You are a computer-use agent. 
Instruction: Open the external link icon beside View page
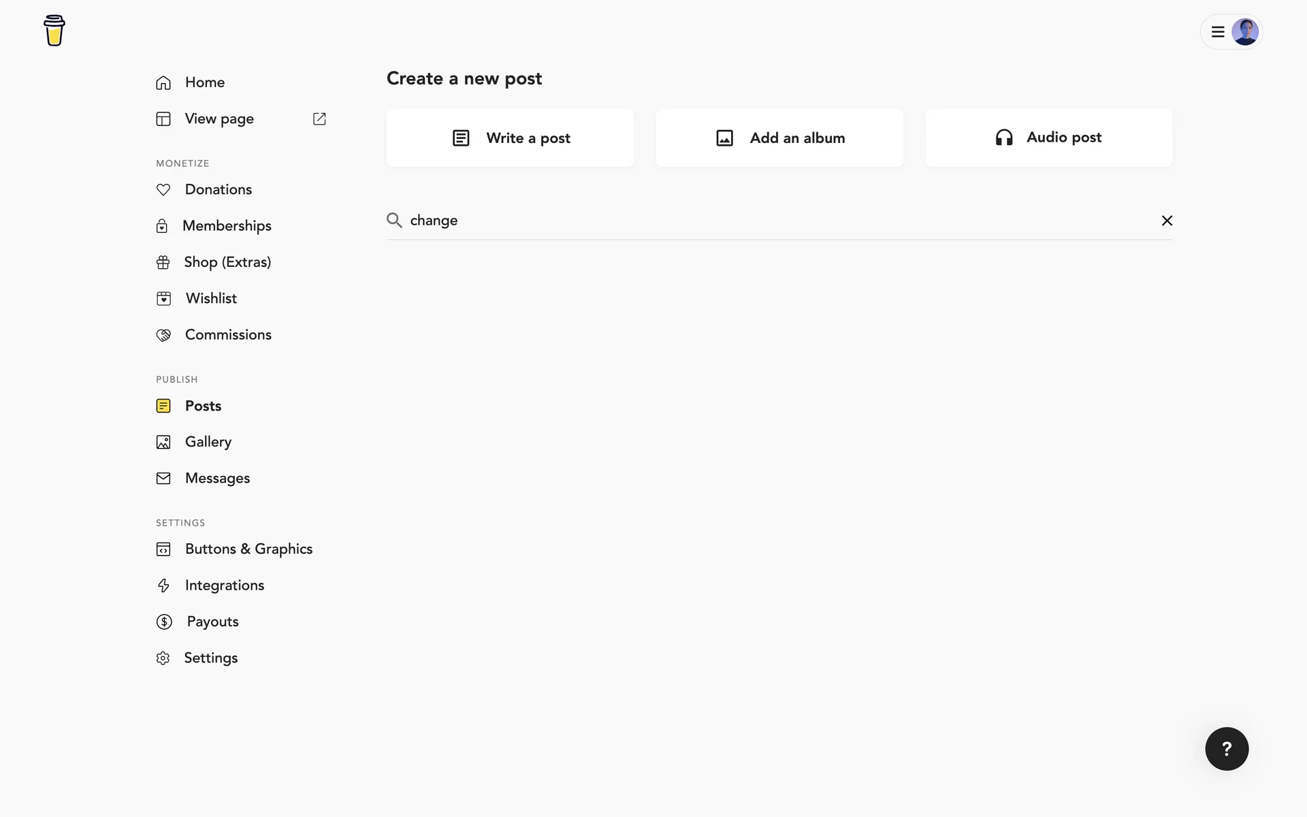tap(319, 119)
